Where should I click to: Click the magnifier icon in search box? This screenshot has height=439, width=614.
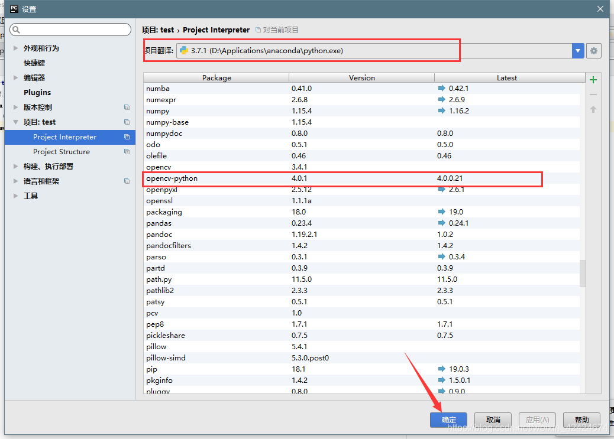pos(17,30)
